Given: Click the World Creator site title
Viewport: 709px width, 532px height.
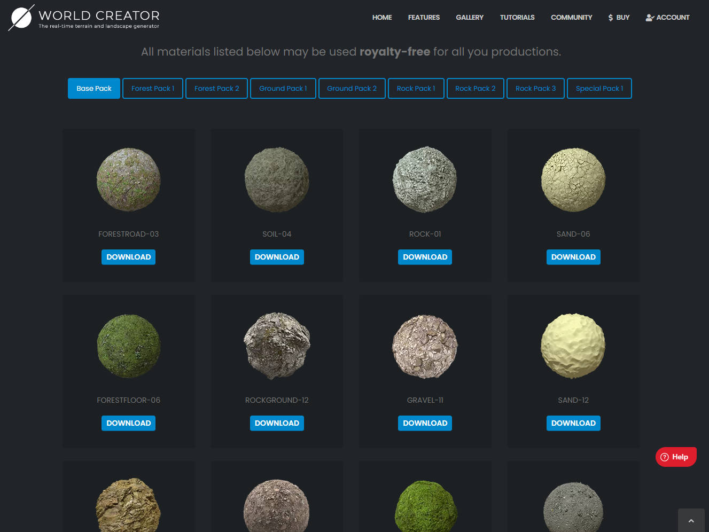Looking at the screenshot, I should pos(99,15).
